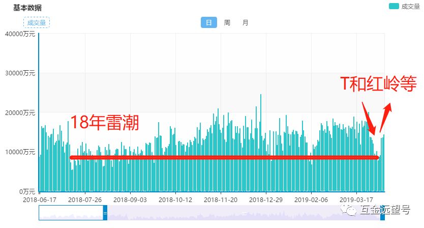Image resolution: width=424 pixels, height=228 pixels.
Task: Click the 2018-06-17 x-axis date label
Action: pos(40,200)
